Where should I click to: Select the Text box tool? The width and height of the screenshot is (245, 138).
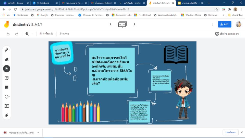(7, 106)
